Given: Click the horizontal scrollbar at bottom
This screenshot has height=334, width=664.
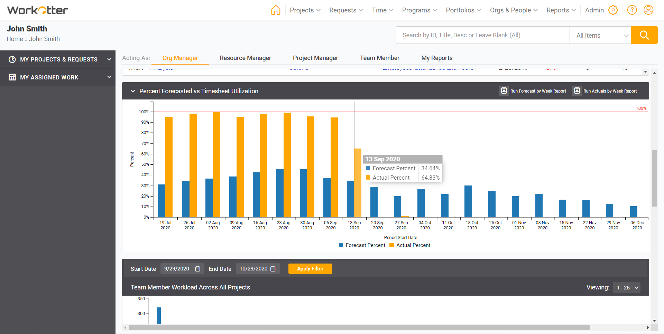Looking at the screenshot, I should (359, 327).
